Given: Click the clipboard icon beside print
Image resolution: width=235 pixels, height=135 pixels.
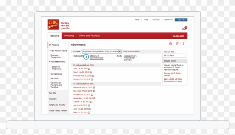Looking at the screenshot, I should [177, 44].
